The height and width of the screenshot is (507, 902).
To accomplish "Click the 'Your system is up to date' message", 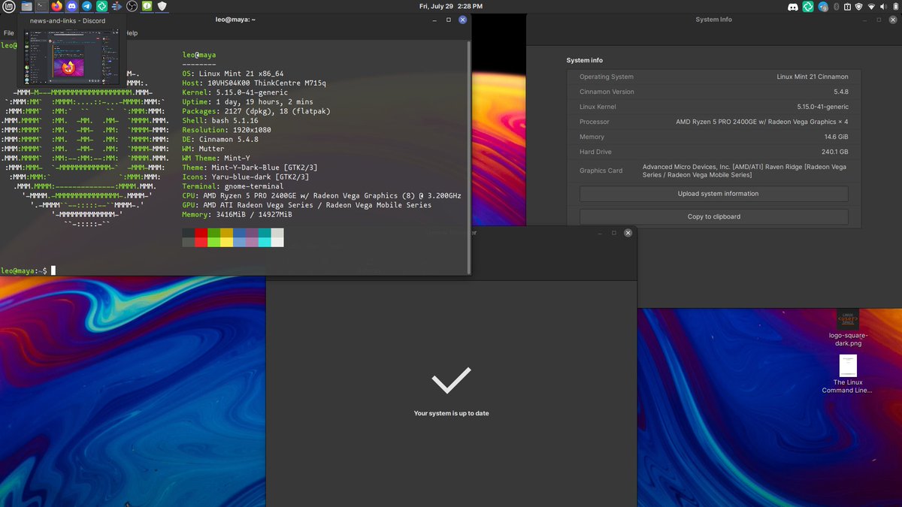I will pos(451,413).
